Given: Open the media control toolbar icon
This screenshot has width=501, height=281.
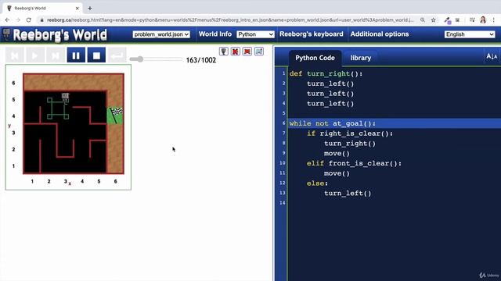Looking at the screenshot, I should click(x=472, y=20).
